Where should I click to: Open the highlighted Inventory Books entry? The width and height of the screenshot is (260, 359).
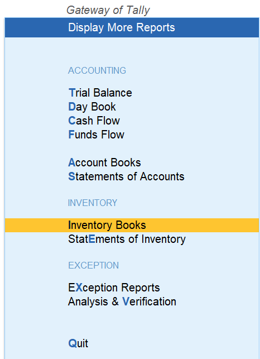(132, 225)
